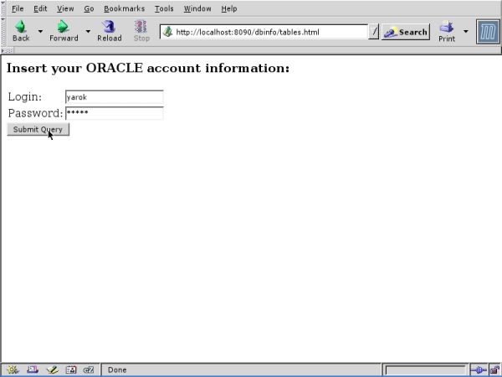The image size is (502, 377).
Task: Open Composer icon in status bar
Action: point(52,369)
